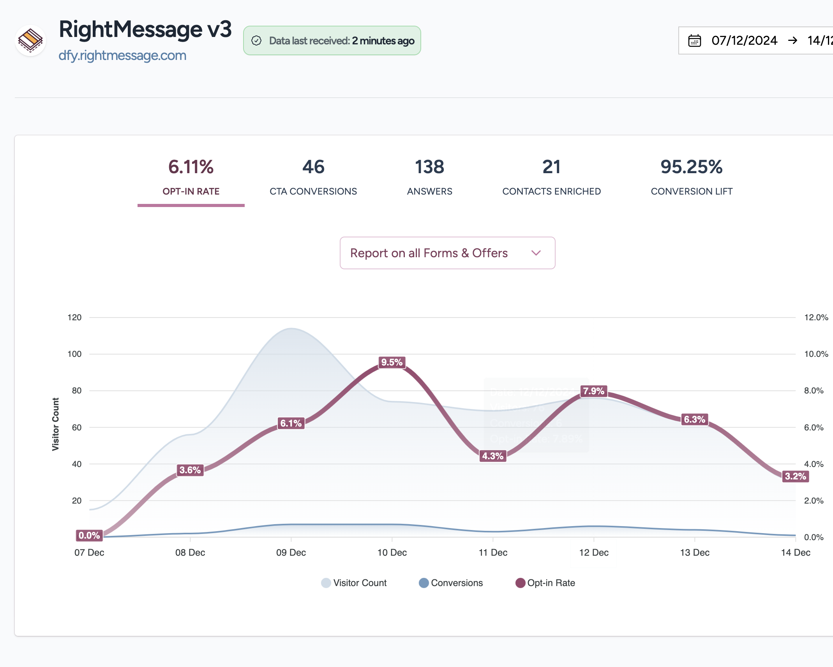
Task: Open the Report on all Forms & Offers dropdown
Action: click(x=447, y=253)
